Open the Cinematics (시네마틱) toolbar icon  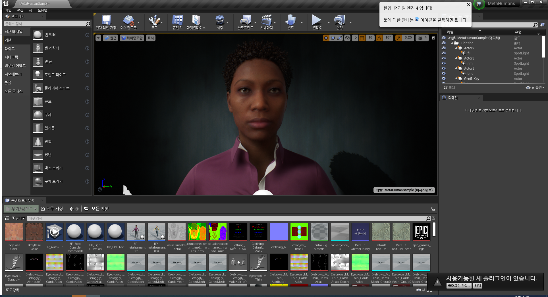(x=266, y=22)
